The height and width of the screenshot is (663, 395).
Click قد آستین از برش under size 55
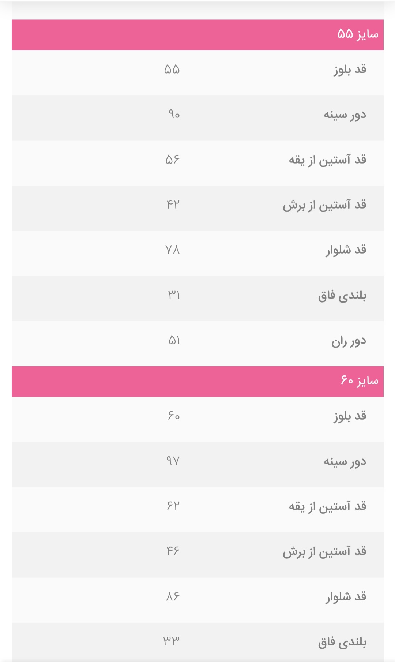[x=324, y=205]
